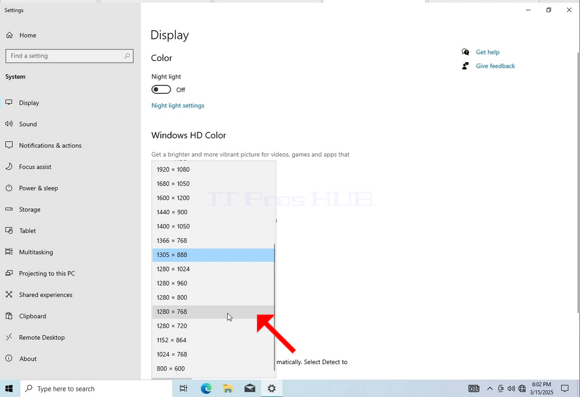Open the taskbar clock and date

(x=541, y=389)
